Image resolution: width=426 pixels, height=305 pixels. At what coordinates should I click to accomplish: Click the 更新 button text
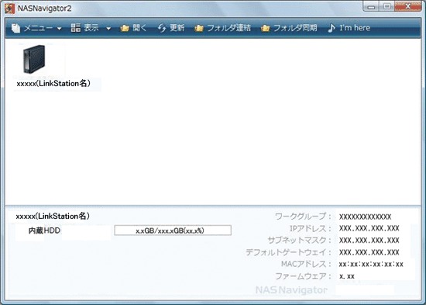pyautogui.click(x=177, y=27)
